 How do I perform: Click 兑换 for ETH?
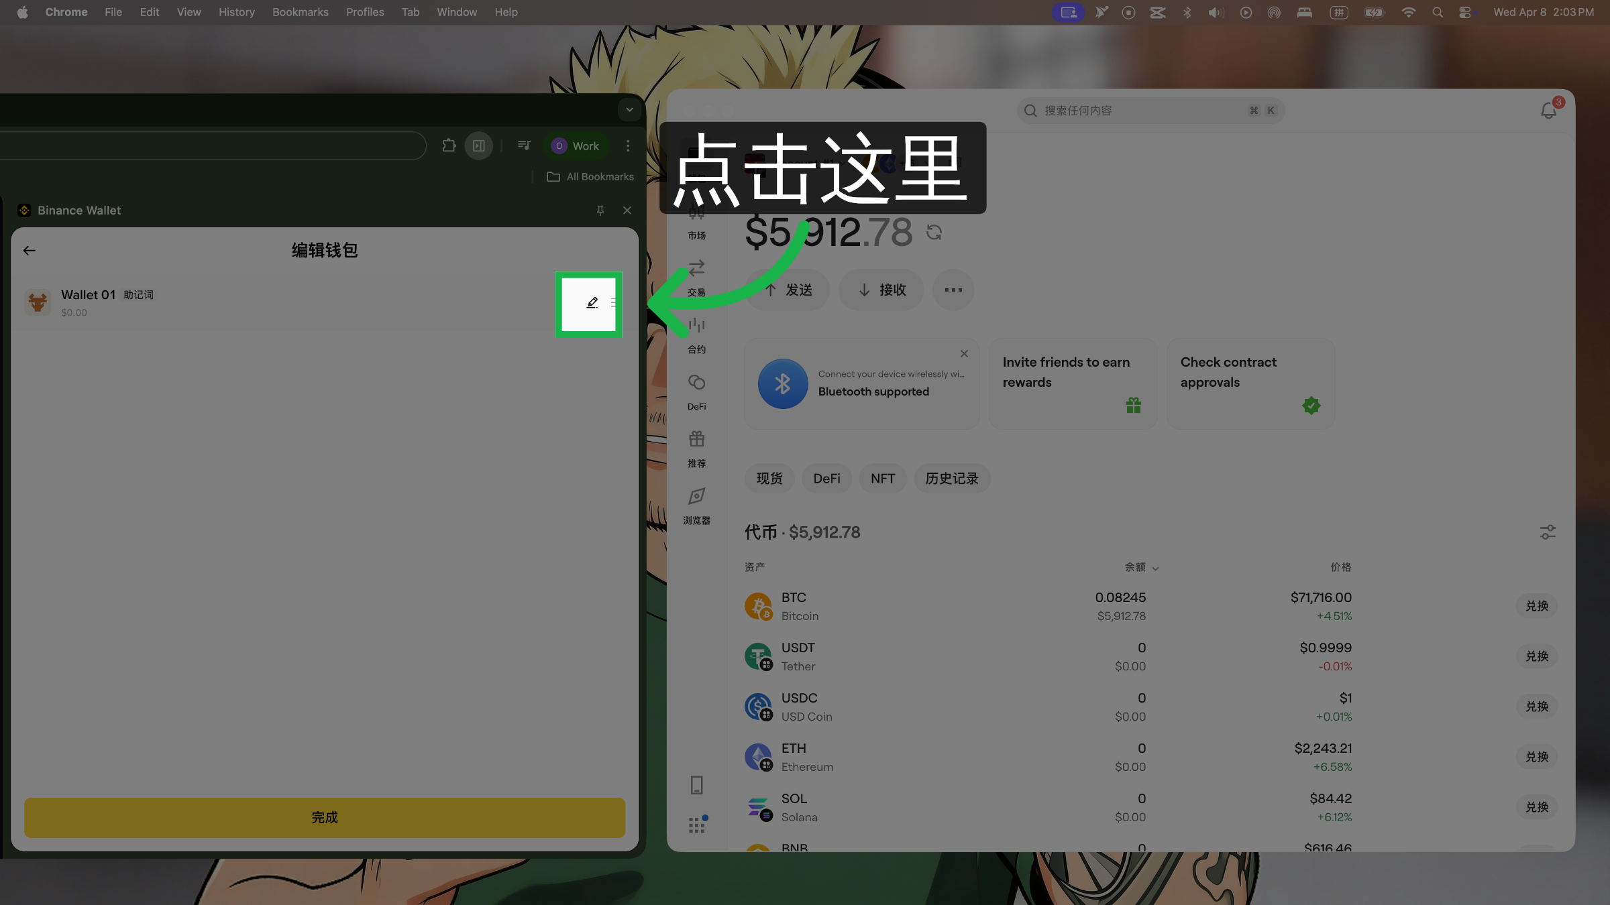coord(1537,757)
